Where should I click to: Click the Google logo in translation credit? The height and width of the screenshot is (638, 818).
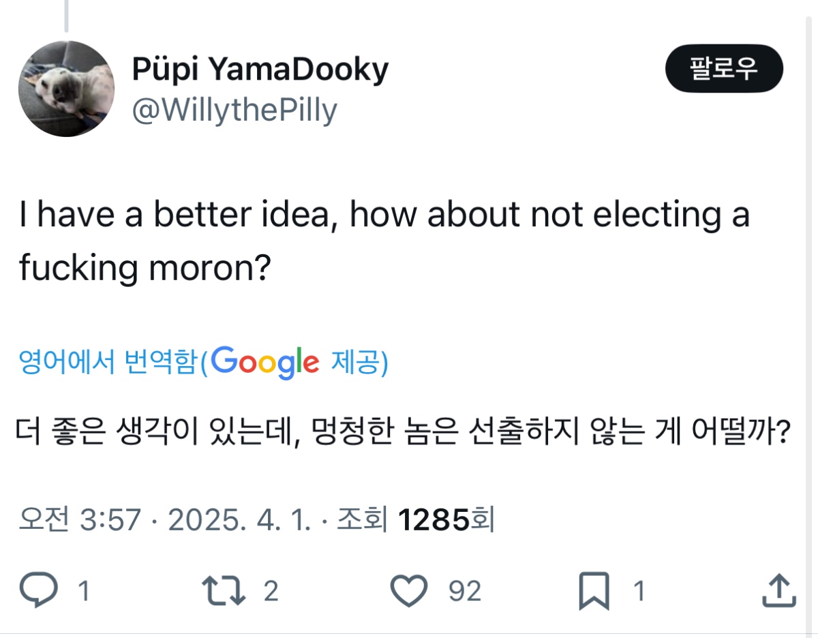click(264, 362)
